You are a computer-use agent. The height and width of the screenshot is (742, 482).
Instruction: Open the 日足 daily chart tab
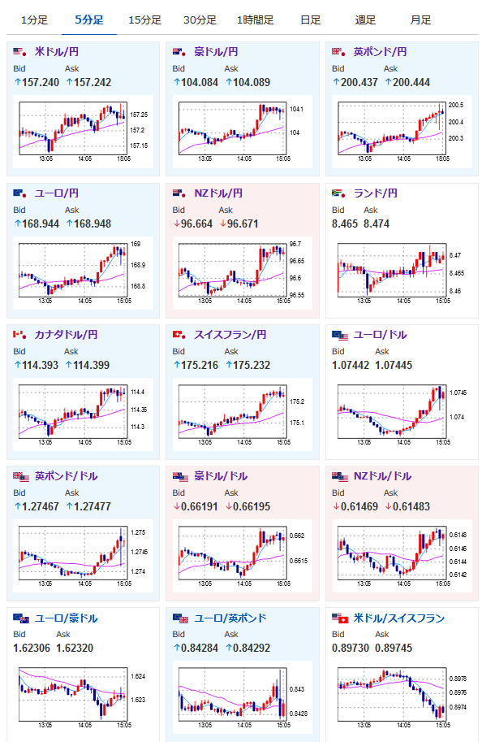pos(311,20)
